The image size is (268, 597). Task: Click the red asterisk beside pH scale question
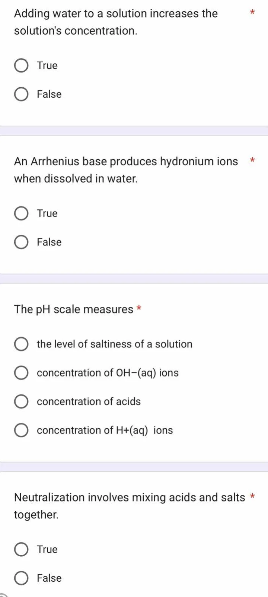pos(138,308)
